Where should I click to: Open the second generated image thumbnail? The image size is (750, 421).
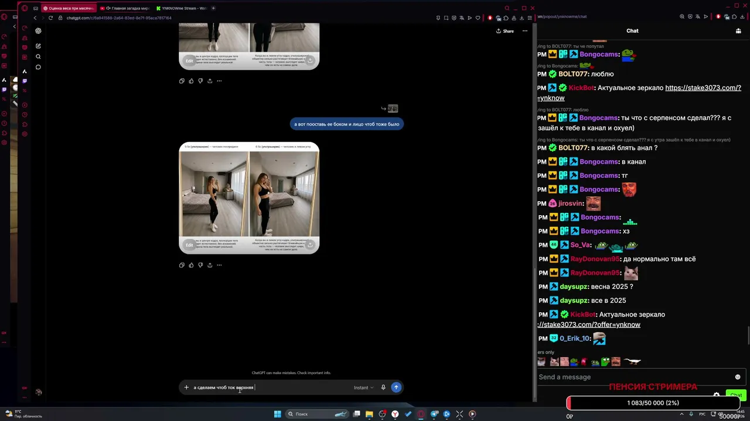249,198
